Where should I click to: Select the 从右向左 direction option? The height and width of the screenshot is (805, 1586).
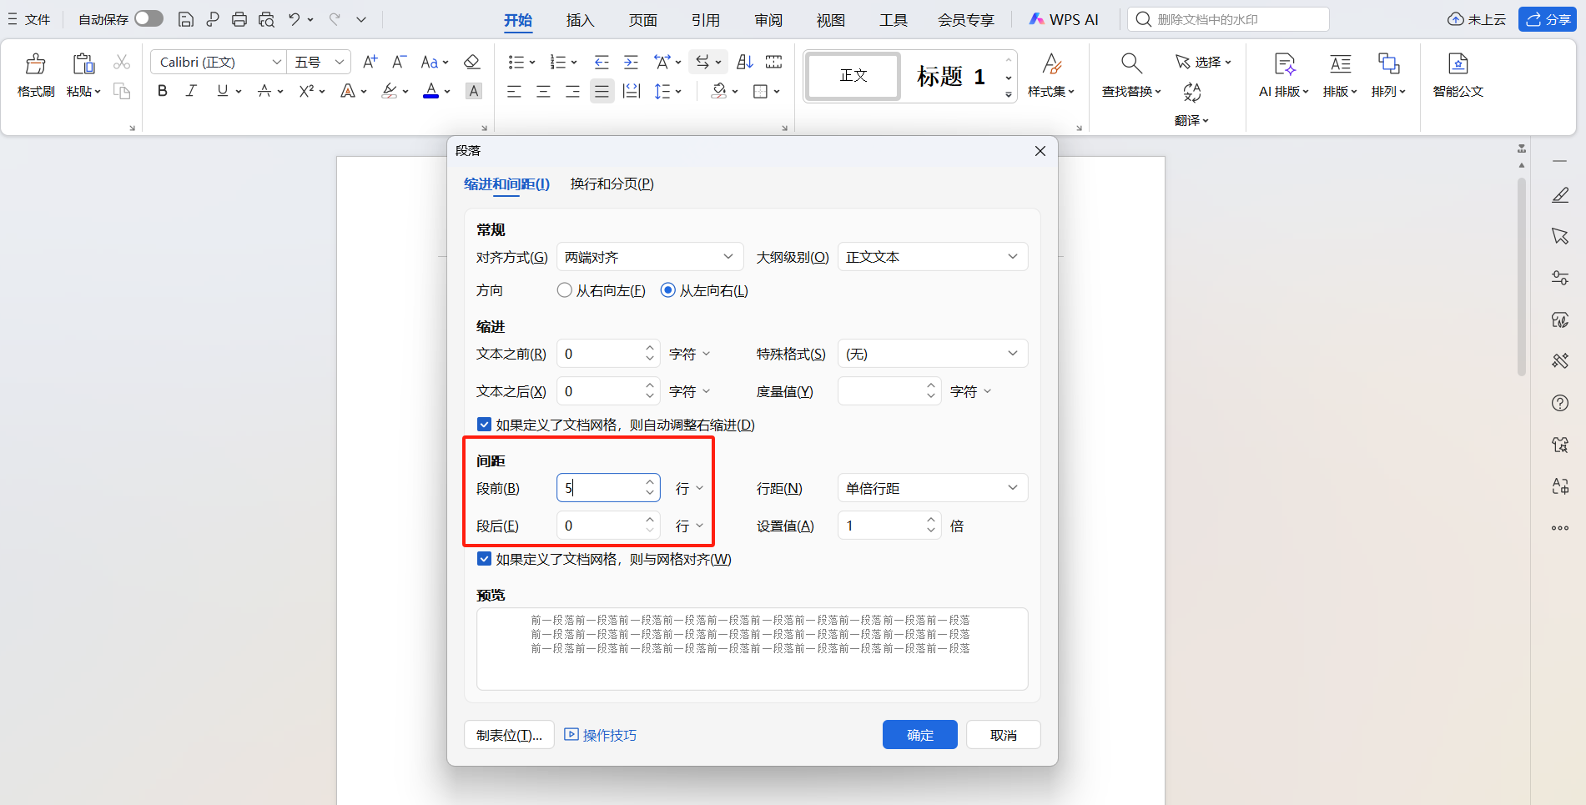(x=564, y=290)
